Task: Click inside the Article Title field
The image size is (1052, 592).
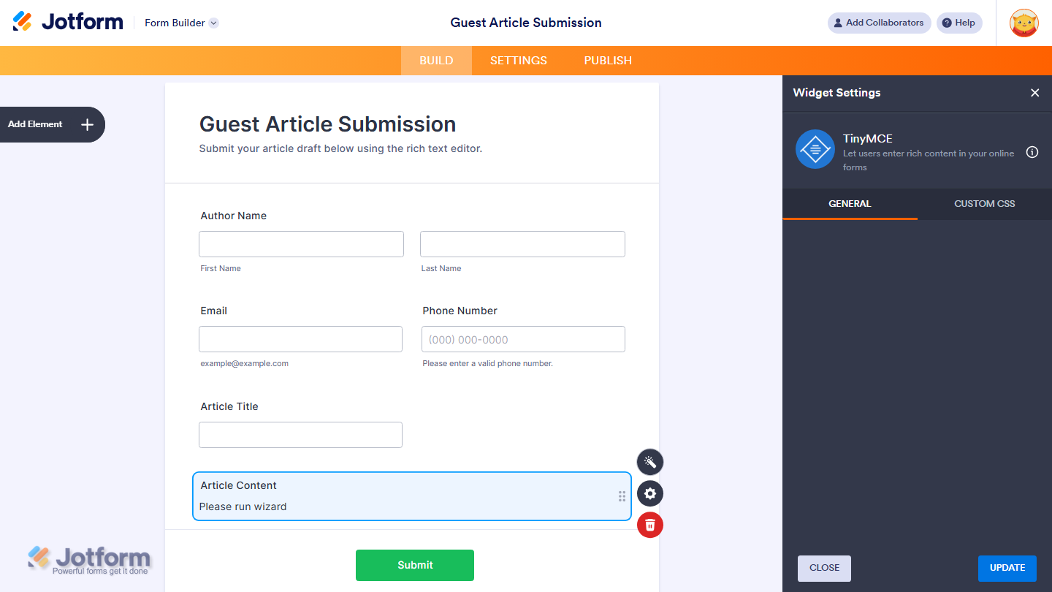Action: pyautogui.click(x=300, y=434)
